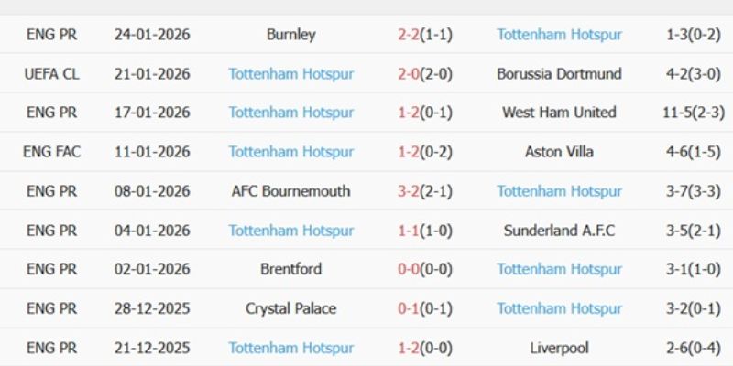Select the West Ham United team name
The image size is (733, 366).
pos(559,113)
